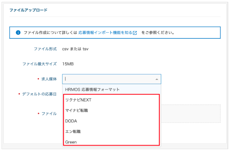Click the blue info circle icon
The height and width of the screenshot is (151, 230).
point(18,32)
